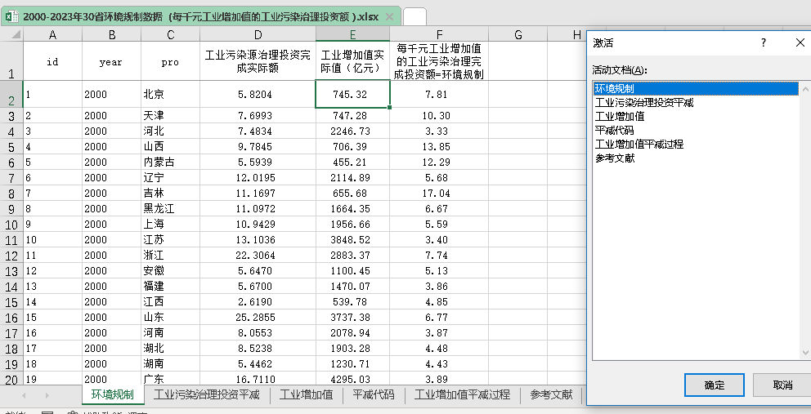Click the cell with value 17.04
811x414 pixels.
tap(439, 193)
